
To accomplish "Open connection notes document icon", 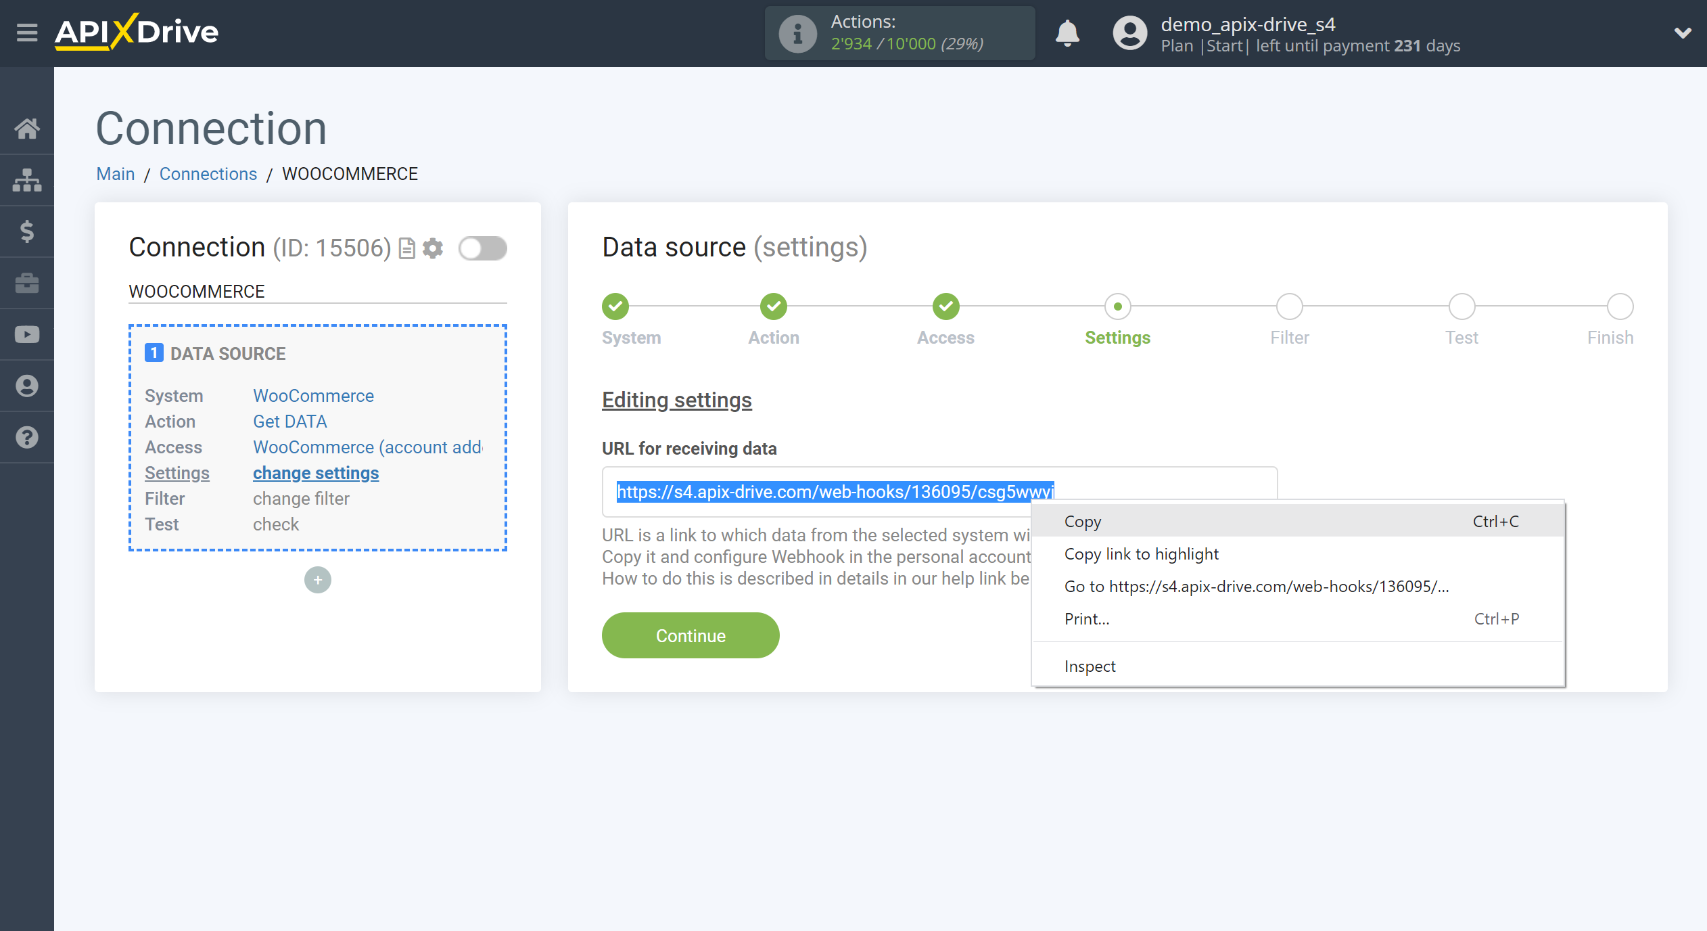I will (407, 248).
